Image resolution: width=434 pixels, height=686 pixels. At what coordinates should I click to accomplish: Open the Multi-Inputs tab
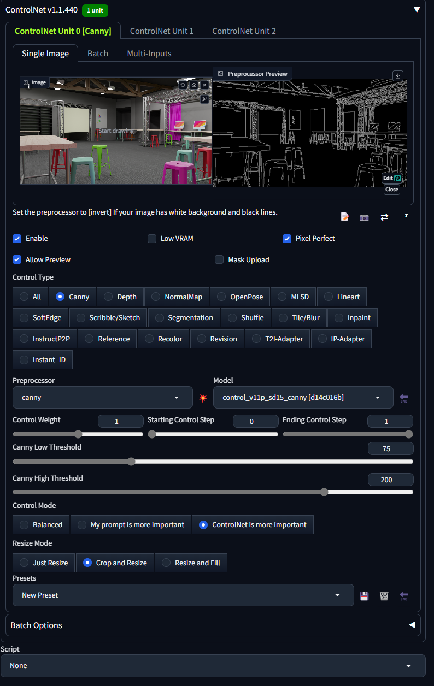[x=149, y=54]
